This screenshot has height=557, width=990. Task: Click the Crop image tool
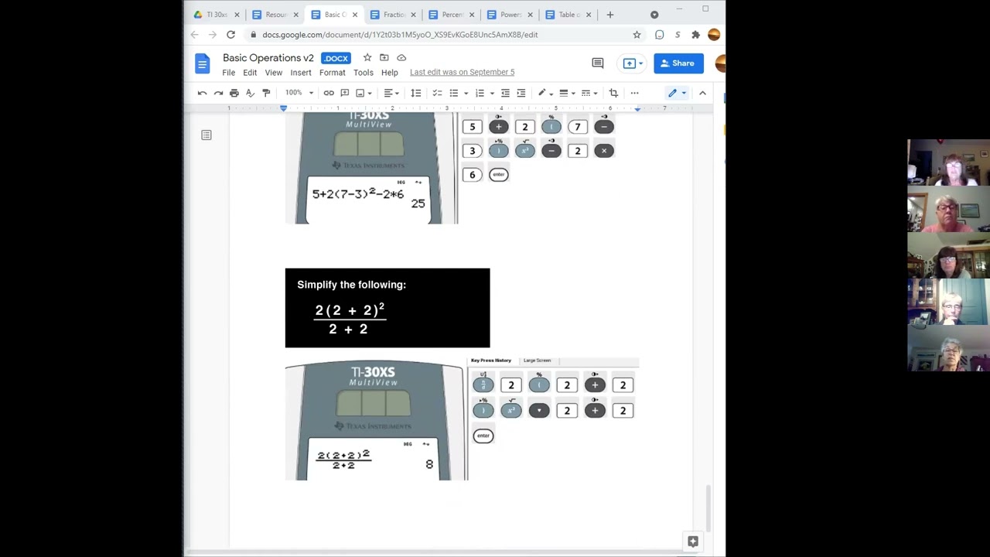(613, 93)
